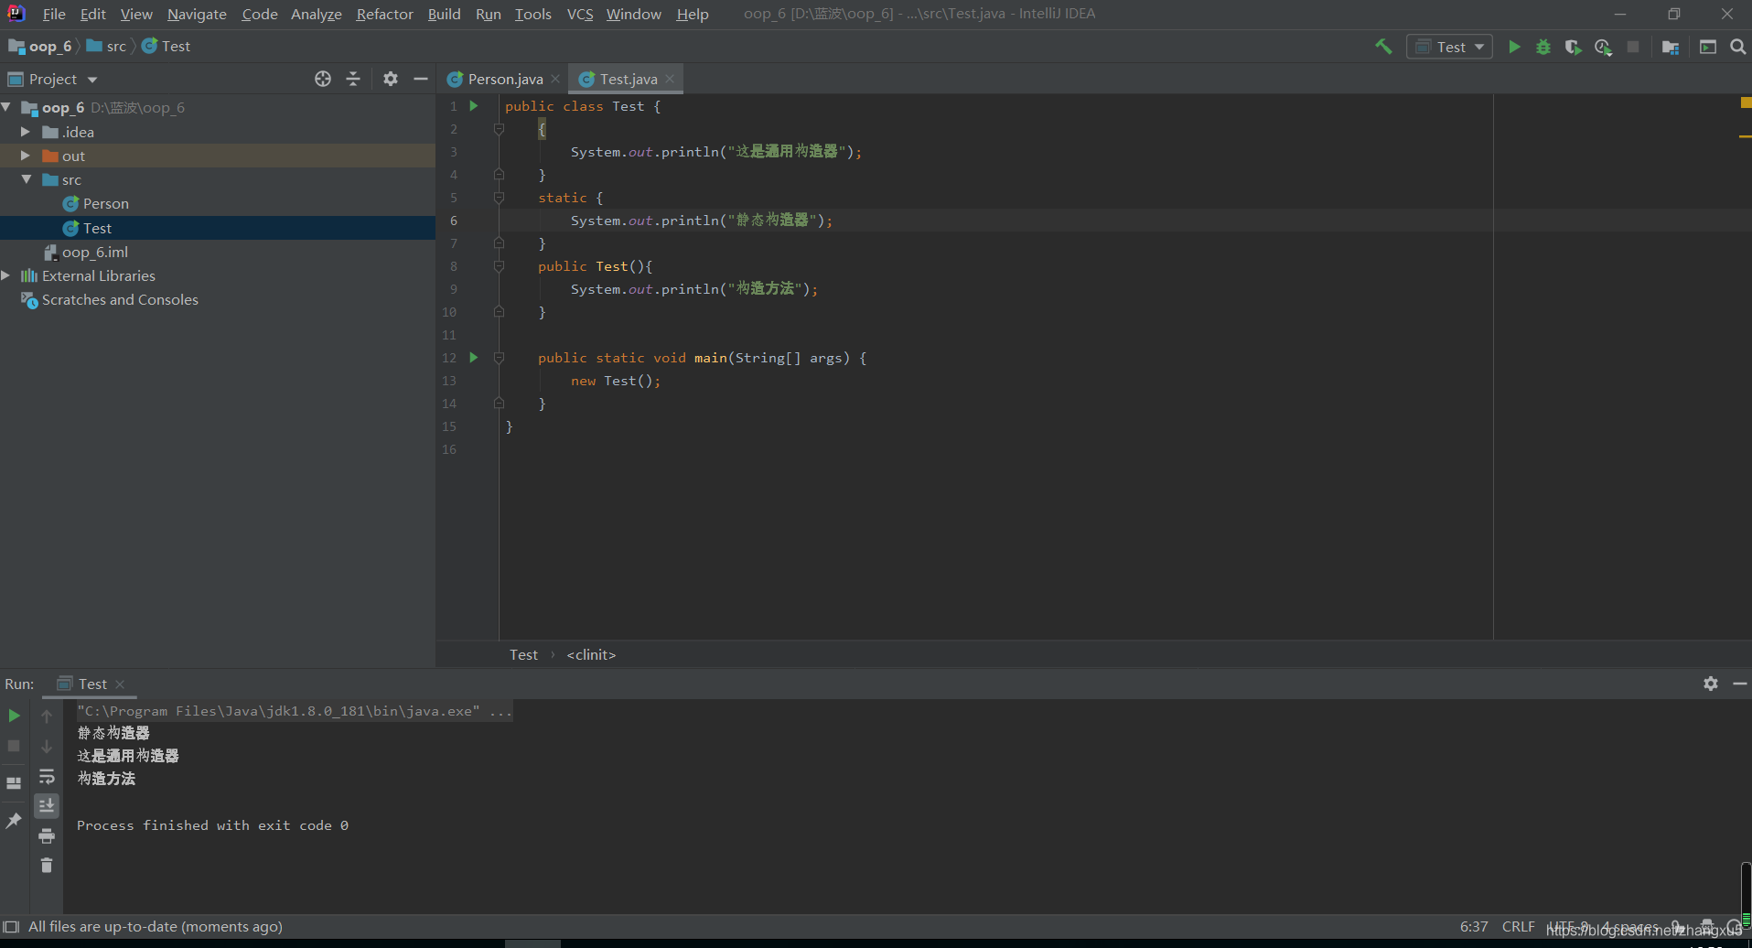Open Run panel settings gear
Image resolution: width=1752 pixels, height=948 pixels.
pos(1711,684)
